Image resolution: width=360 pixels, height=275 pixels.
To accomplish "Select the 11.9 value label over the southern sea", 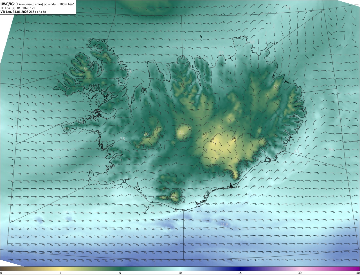I will click(x=224, y=224).
